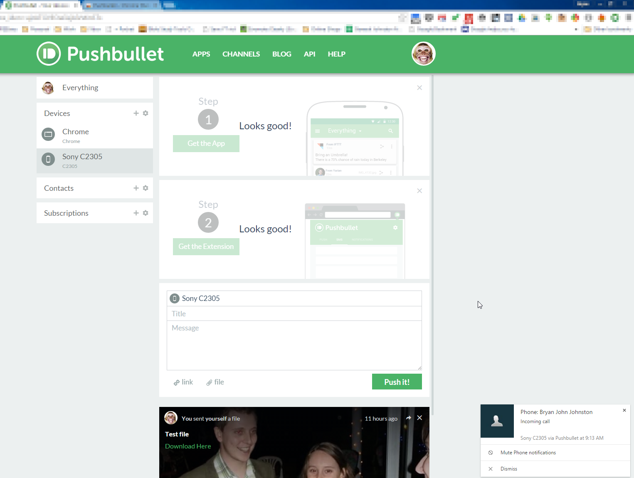Dismiss the incoming call notification
This screenshot has width=634, height=478.
point(555,469)
